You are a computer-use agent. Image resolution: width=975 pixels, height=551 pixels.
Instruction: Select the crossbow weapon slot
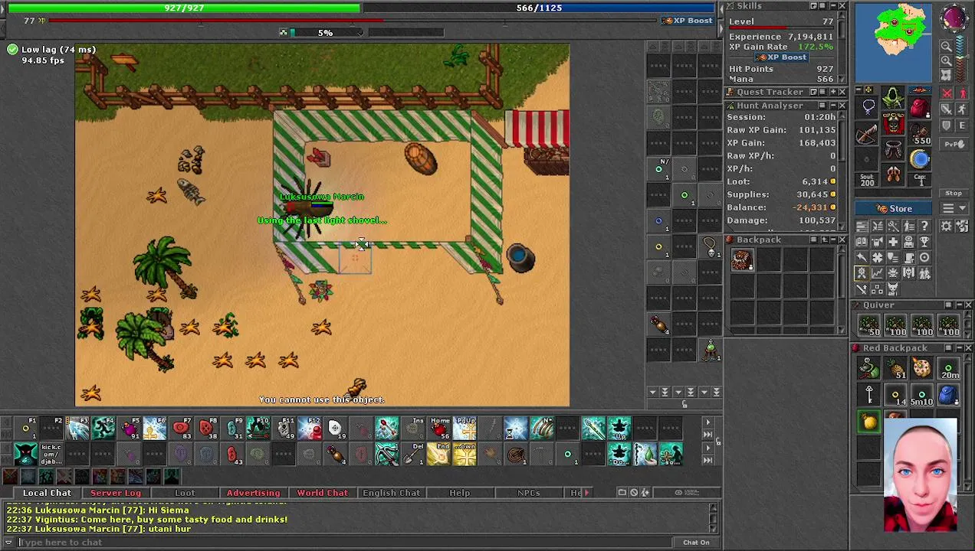868,134
